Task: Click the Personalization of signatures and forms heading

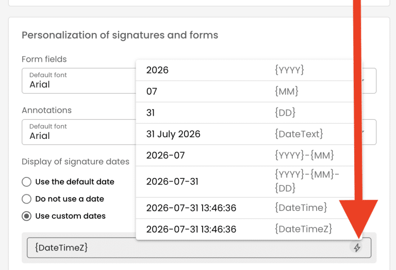Action: 120,35
